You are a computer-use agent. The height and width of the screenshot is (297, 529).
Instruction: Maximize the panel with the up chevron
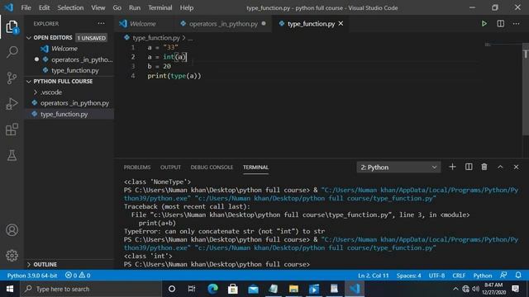click(x=500, y=167)
